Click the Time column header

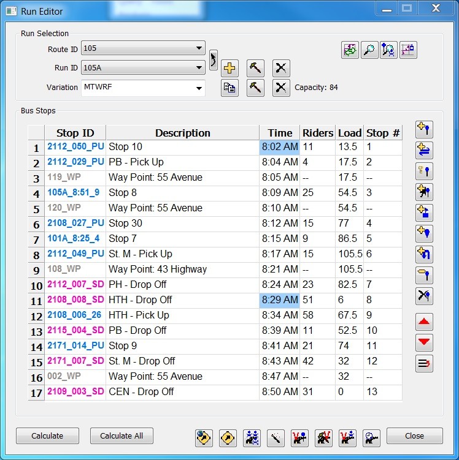pos(280,133)
